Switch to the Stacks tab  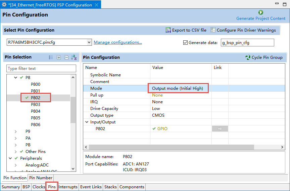(x=110, y=187)
